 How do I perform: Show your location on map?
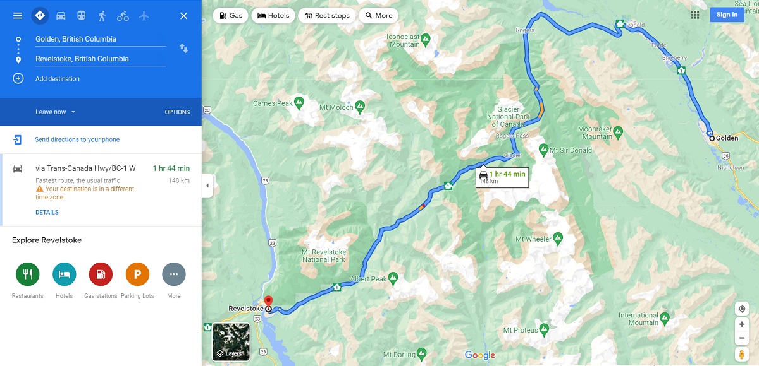[x=742, y=309]
